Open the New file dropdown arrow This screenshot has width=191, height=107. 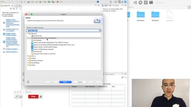point(4,2)
